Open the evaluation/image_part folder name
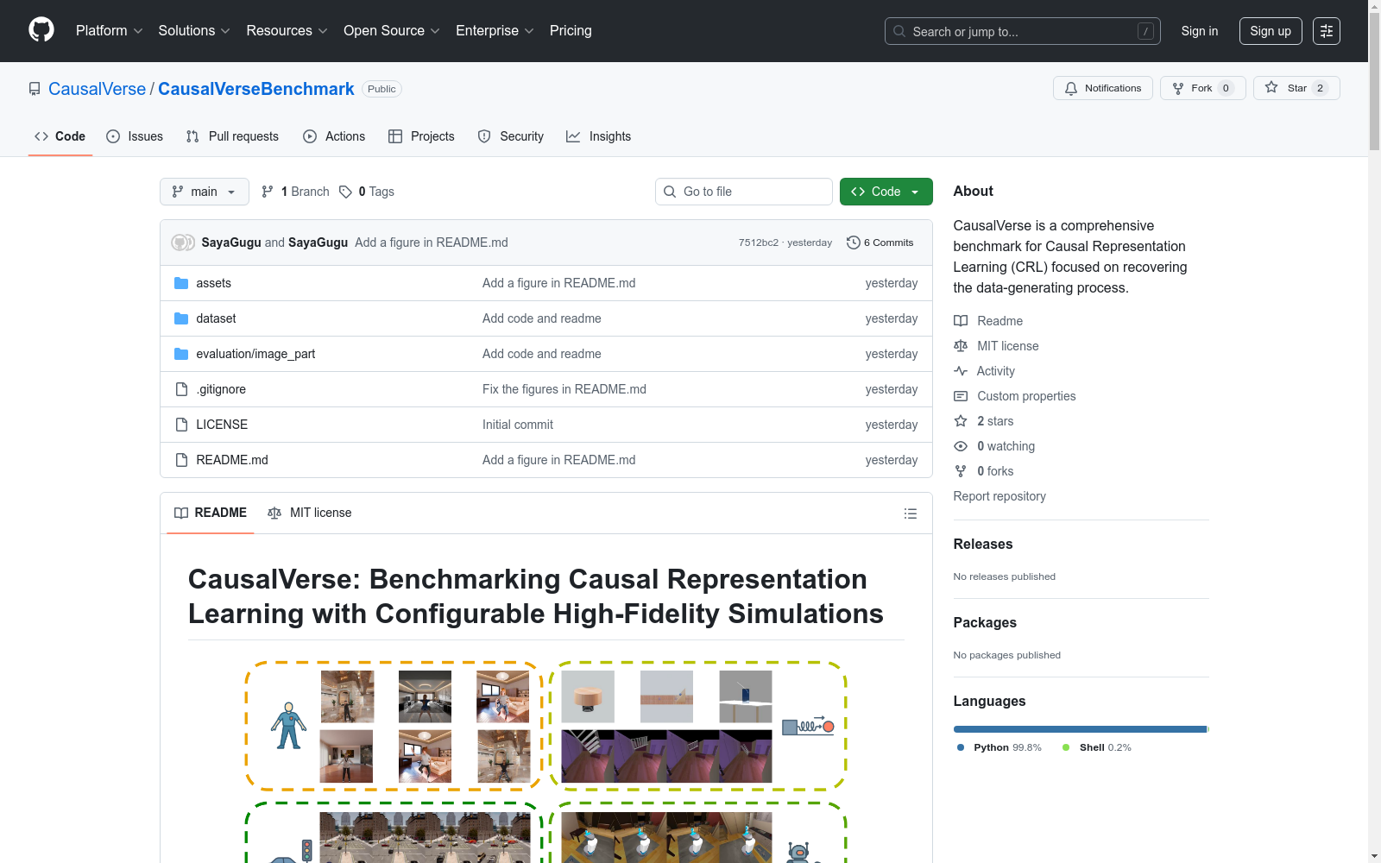1381x863 pixels. coord(255,354)
